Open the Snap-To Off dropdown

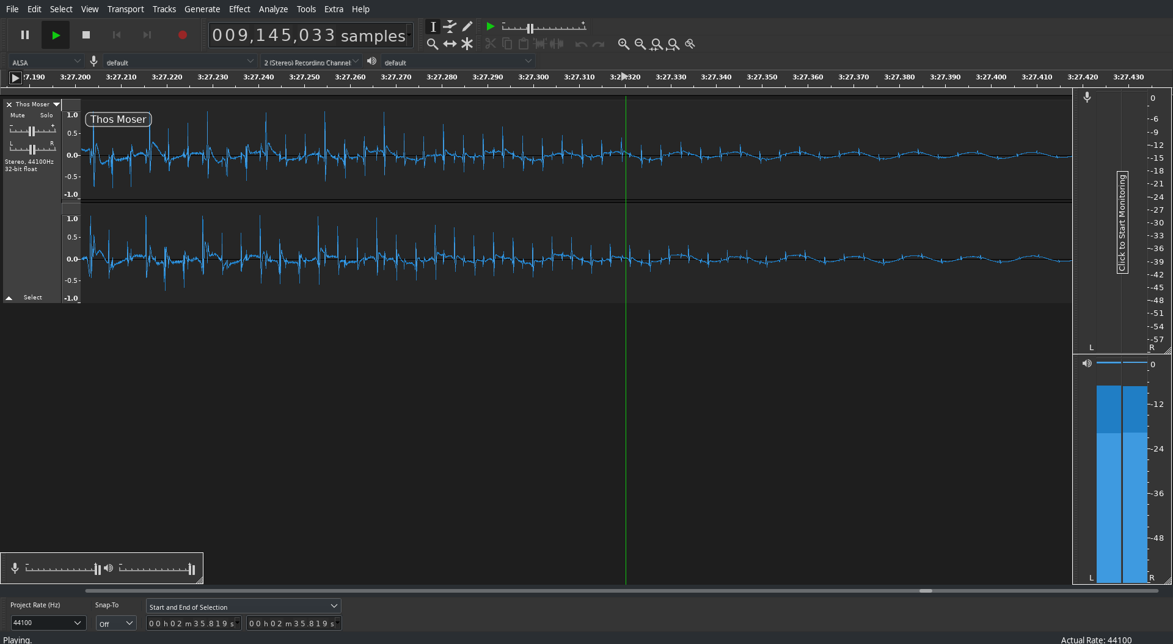coord(116,623)
